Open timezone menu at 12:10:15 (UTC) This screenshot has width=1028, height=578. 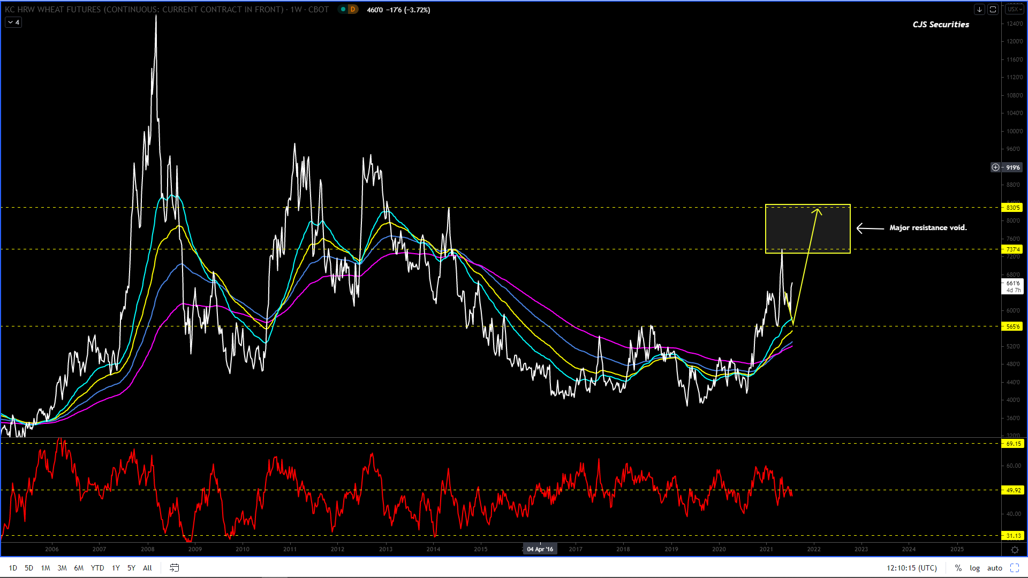coord(911,568)
